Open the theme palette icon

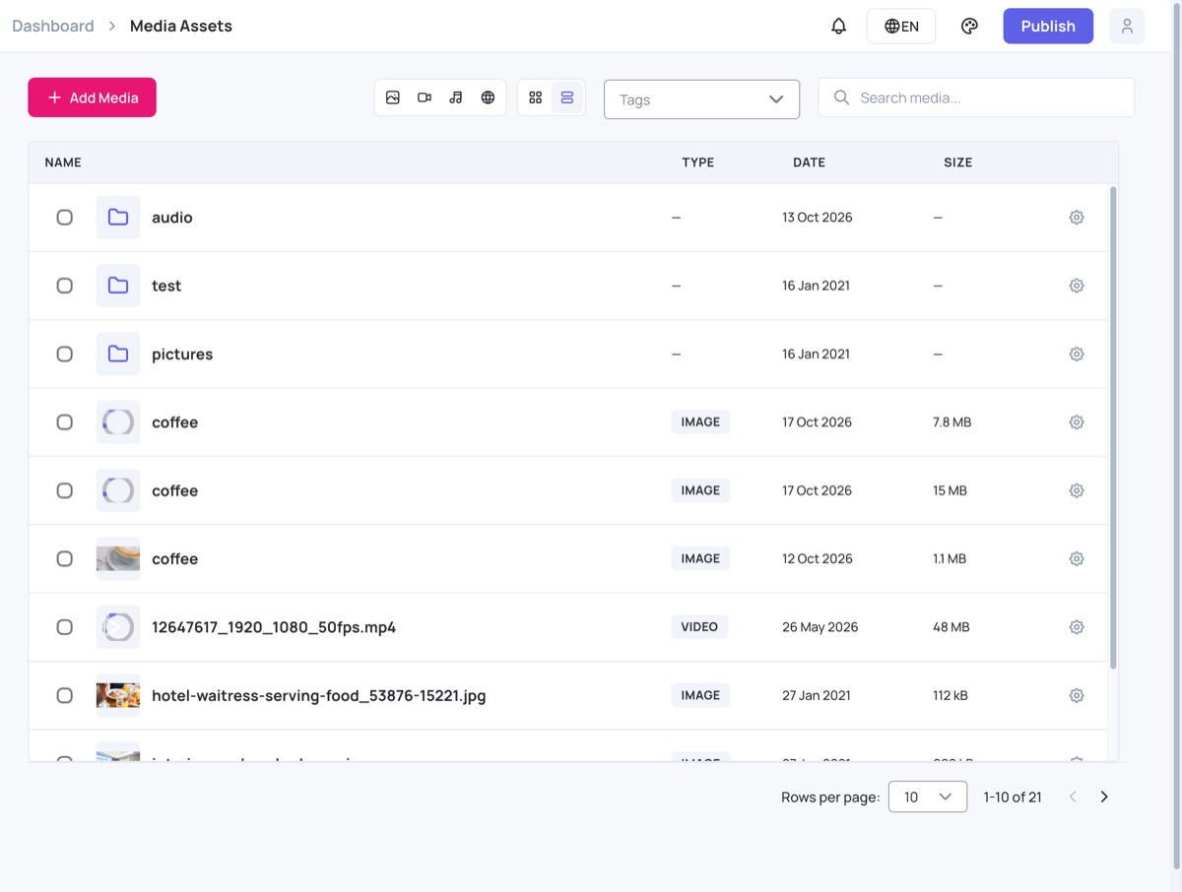click(969, 27)
